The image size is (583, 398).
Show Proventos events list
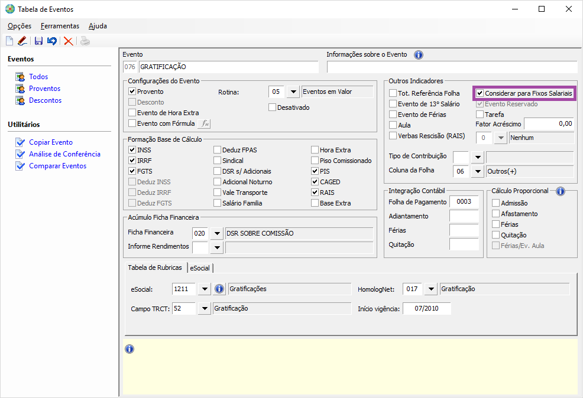click(x=44, y=89)
